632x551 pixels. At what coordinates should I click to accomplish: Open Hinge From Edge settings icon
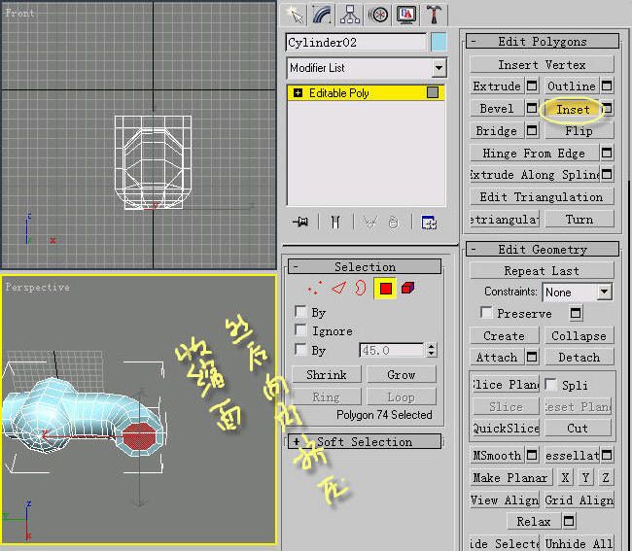607,154
